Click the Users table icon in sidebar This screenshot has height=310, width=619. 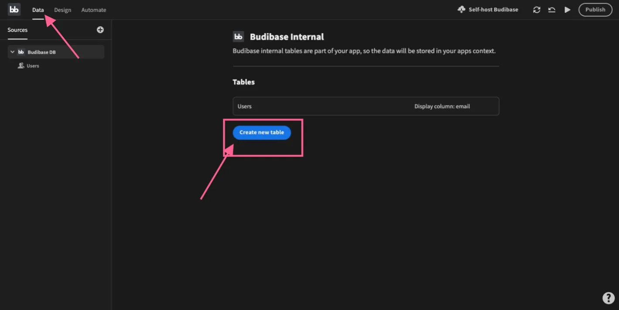coord(21,66)
